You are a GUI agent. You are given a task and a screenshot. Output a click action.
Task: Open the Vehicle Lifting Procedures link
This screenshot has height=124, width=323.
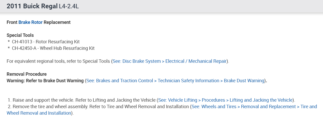click(225, 100)
